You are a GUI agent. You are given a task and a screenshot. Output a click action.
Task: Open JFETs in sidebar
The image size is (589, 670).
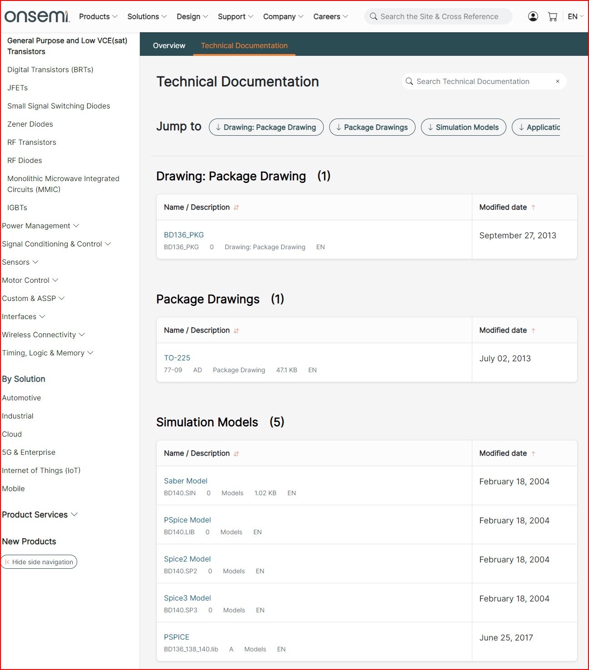17,88
